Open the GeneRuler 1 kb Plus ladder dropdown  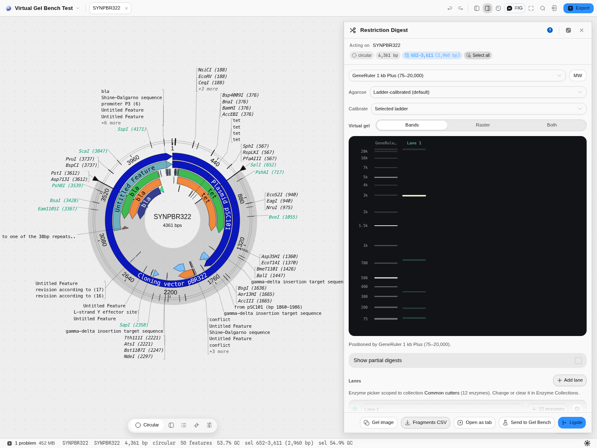[457, 75]
